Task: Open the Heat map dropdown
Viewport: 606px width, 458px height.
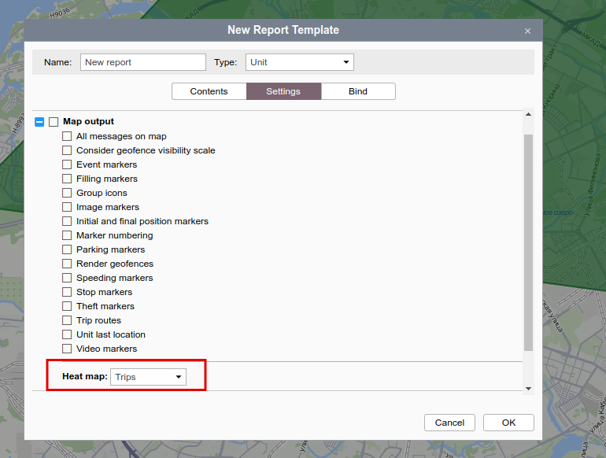Action: [149, 377]
